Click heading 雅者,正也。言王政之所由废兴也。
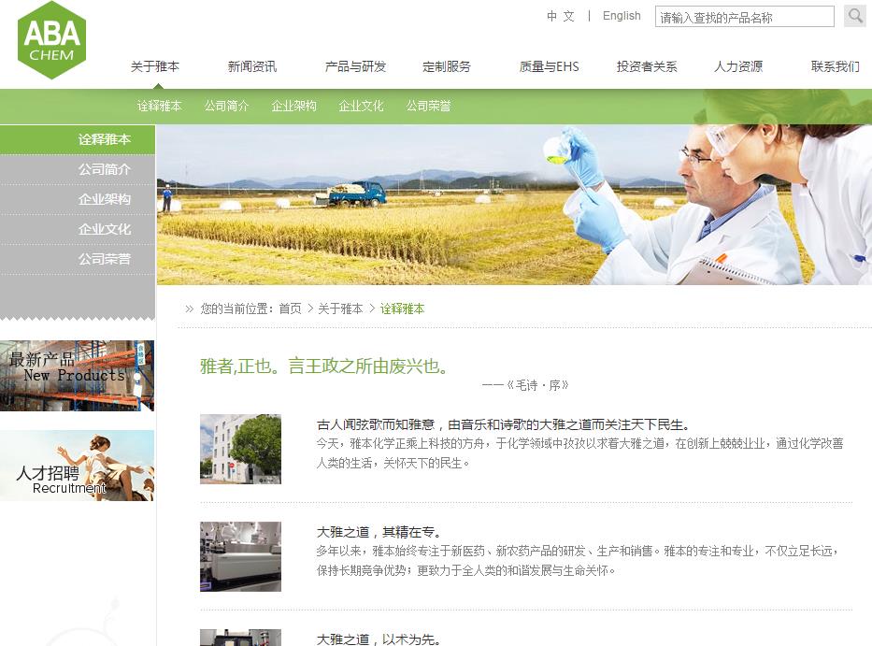The image size is (872, 646). [324, 366]
